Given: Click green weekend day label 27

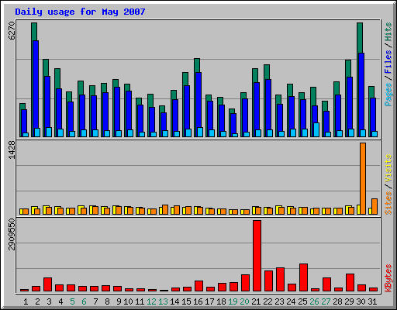Looking at the screenshot, I should 326,301.
